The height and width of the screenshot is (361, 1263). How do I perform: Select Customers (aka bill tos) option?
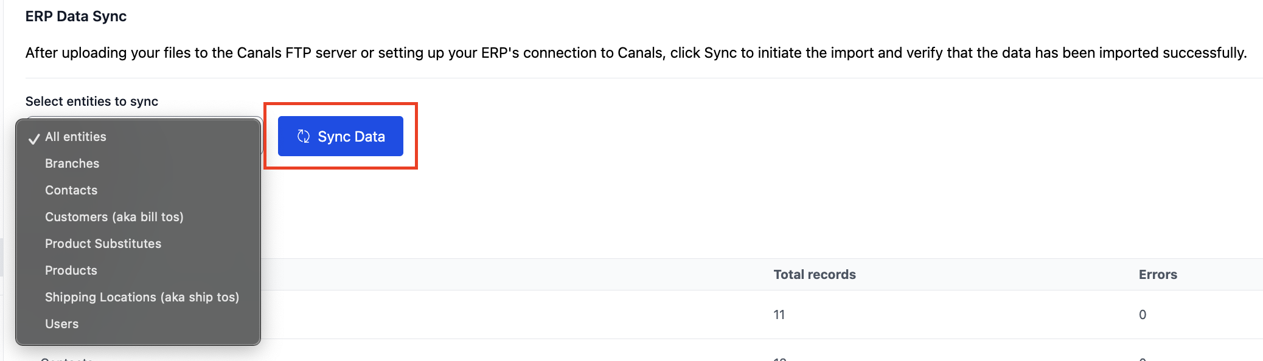[x=138, y=217]
